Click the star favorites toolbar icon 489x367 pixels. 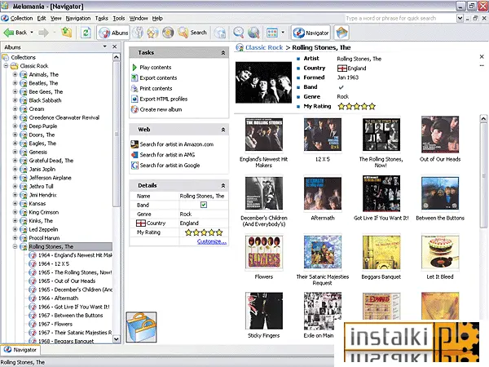pyautogui.click(x=152, y=33)
